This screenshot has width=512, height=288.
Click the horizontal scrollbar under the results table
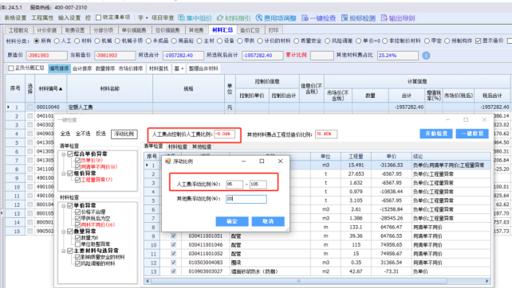(x=317, y=281)
